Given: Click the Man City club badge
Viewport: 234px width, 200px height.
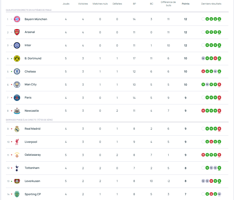Looking at the screenshot, I should point(17,85).
